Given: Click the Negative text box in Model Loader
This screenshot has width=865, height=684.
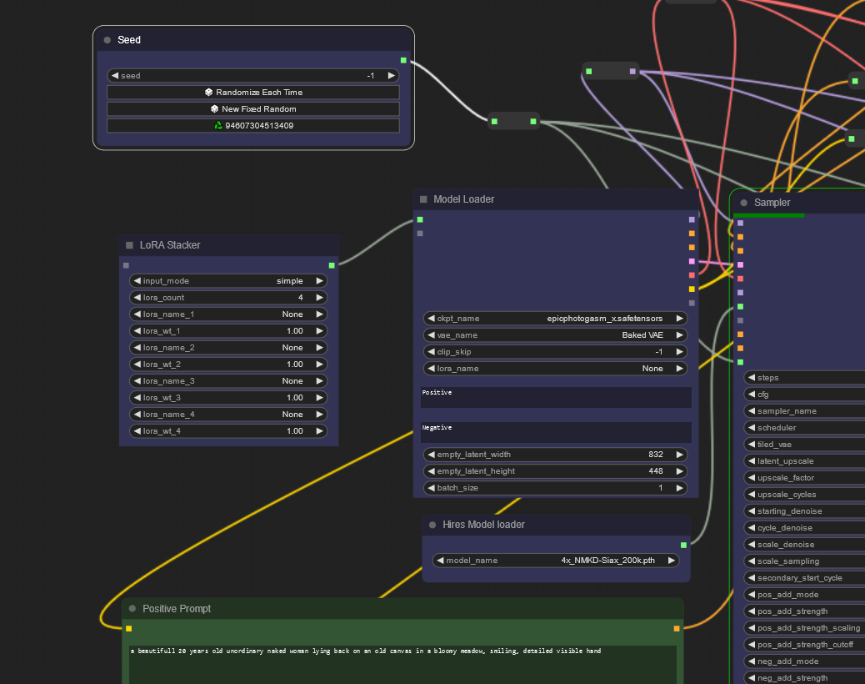Looking at the screenshot, I should 556,432.
